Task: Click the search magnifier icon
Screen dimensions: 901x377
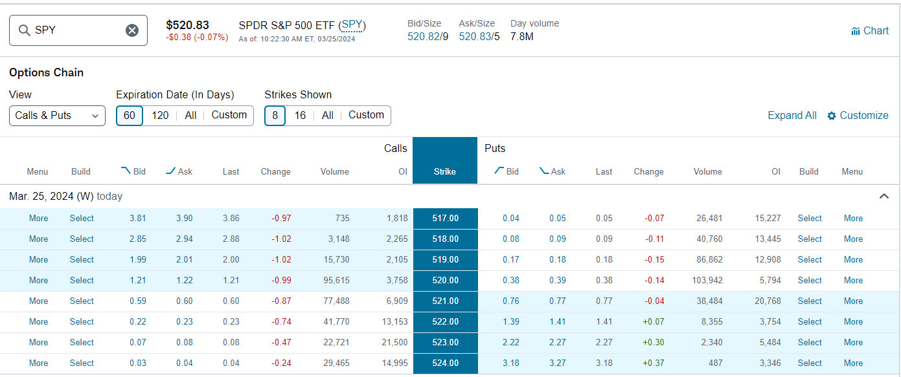Action: [25, 30]
